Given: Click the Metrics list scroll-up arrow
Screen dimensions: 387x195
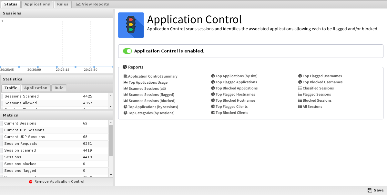Looking at the screenshot, I should pos(111,123).
